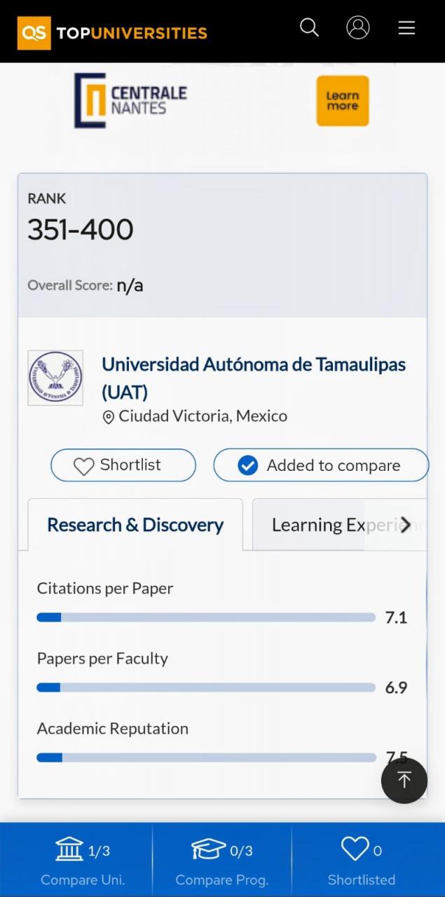Expand more tabs with right chevron
Screen dimensions: 445x897
[405, 524]
